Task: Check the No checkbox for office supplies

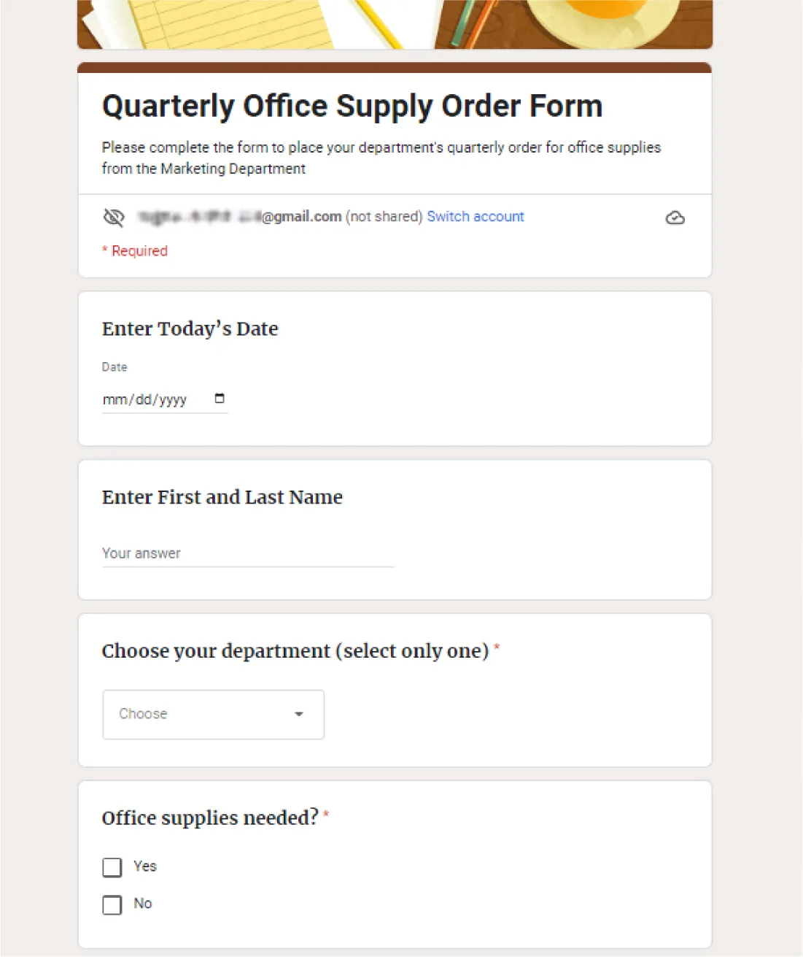Action: (x=112, y=904)
